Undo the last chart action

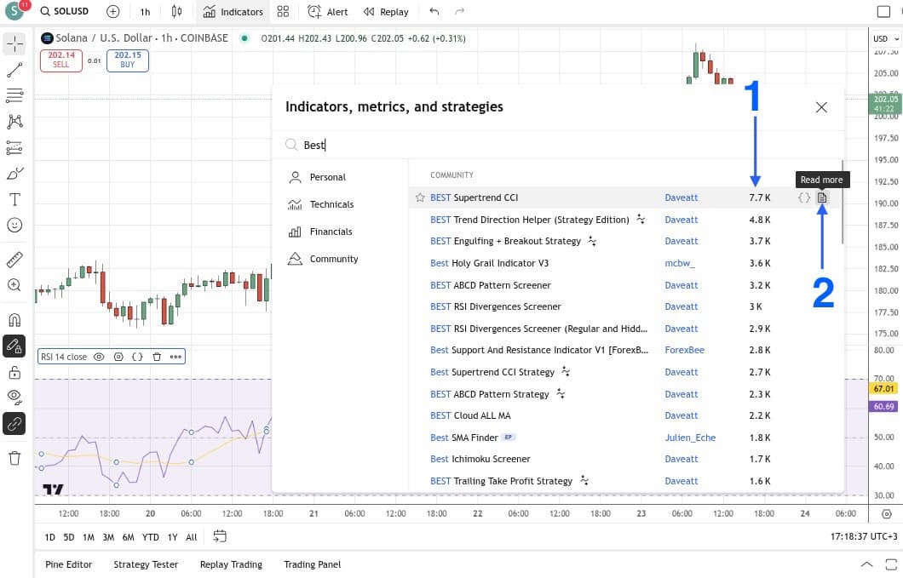[434, 12]
